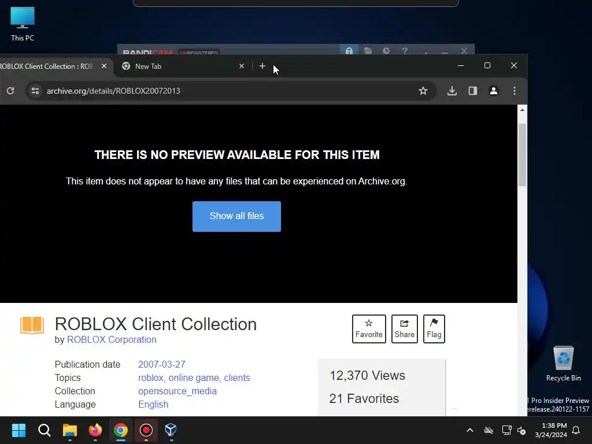Click the 12,370 Views text

[367, 376]
